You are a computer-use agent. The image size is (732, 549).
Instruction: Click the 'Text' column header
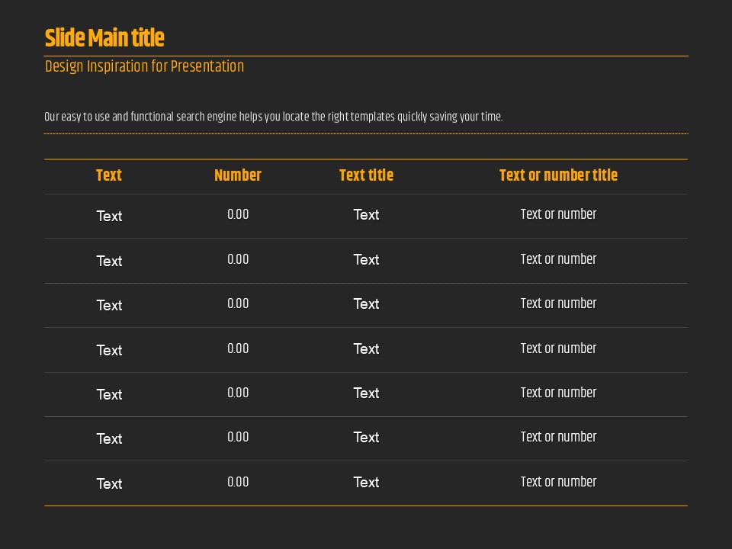click(x=109, y=175)
